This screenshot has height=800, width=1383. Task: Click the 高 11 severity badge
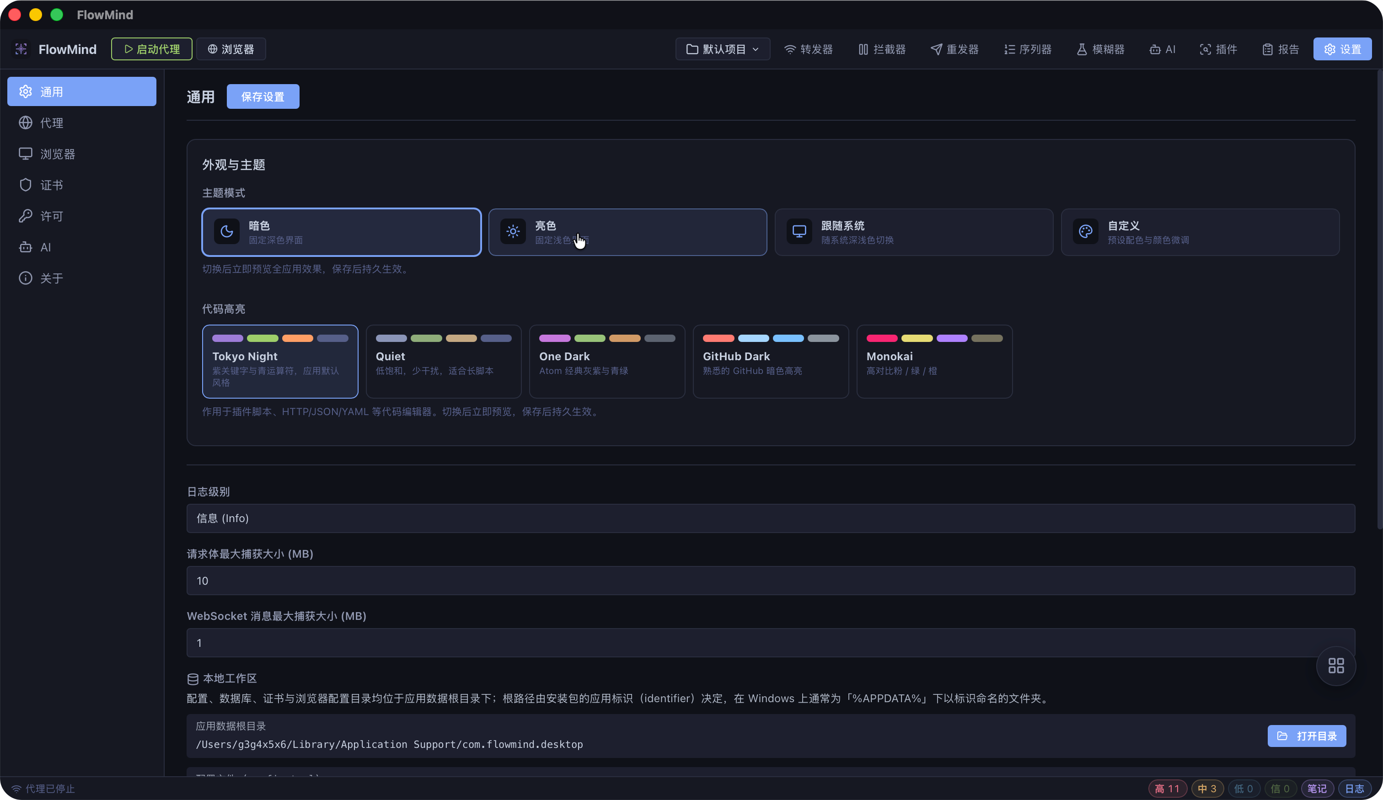point(1167,789)
